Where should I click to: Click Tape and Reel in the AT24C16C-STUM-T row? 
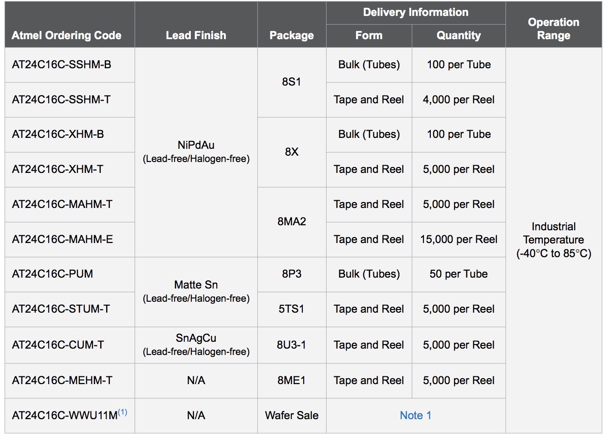pyautogui.click(x=369, y=309)
